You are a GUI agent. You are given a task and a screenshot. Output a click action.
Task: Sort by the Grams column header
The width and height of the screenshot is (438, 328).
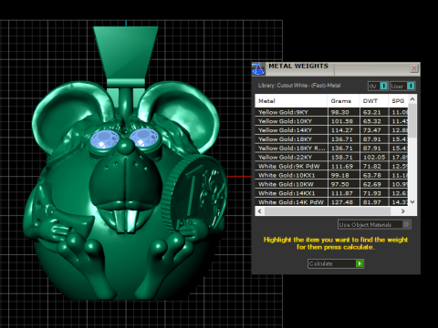click(343, 101)
